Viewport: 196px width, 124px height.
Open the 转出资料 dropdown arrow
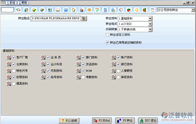coord(150,18)
